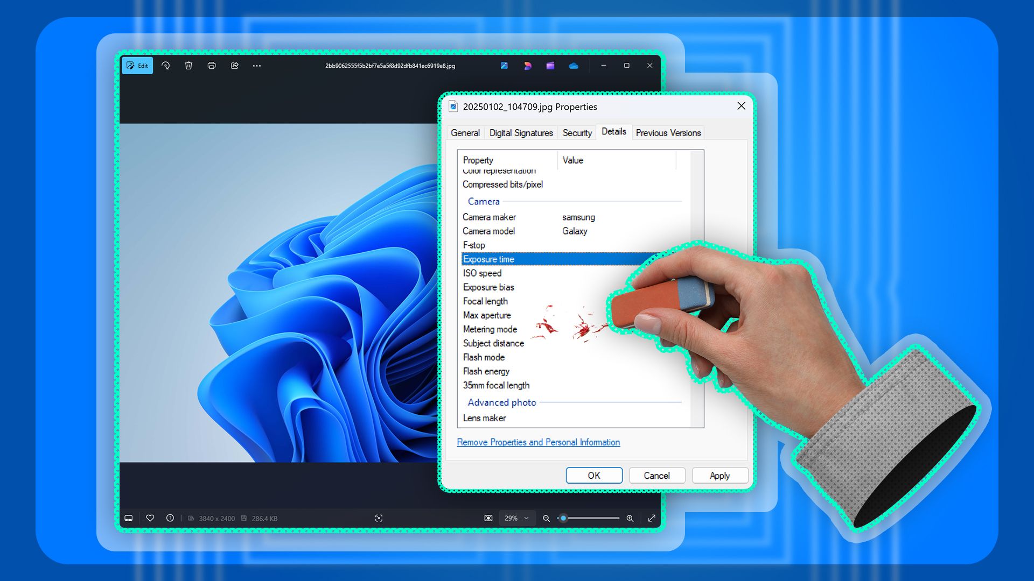Viewport: 1034px width, 581px height.
Task: Select the Rotate icon in the toolbar
Action: 165,65
